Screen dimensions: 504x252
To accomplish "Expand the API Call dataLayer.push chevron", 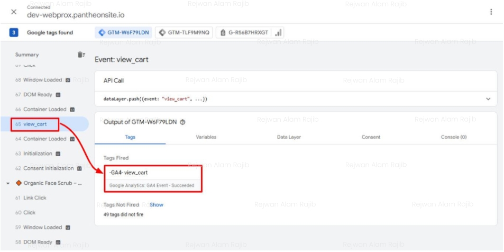I will pyautogui.click(x=488, y=99).
